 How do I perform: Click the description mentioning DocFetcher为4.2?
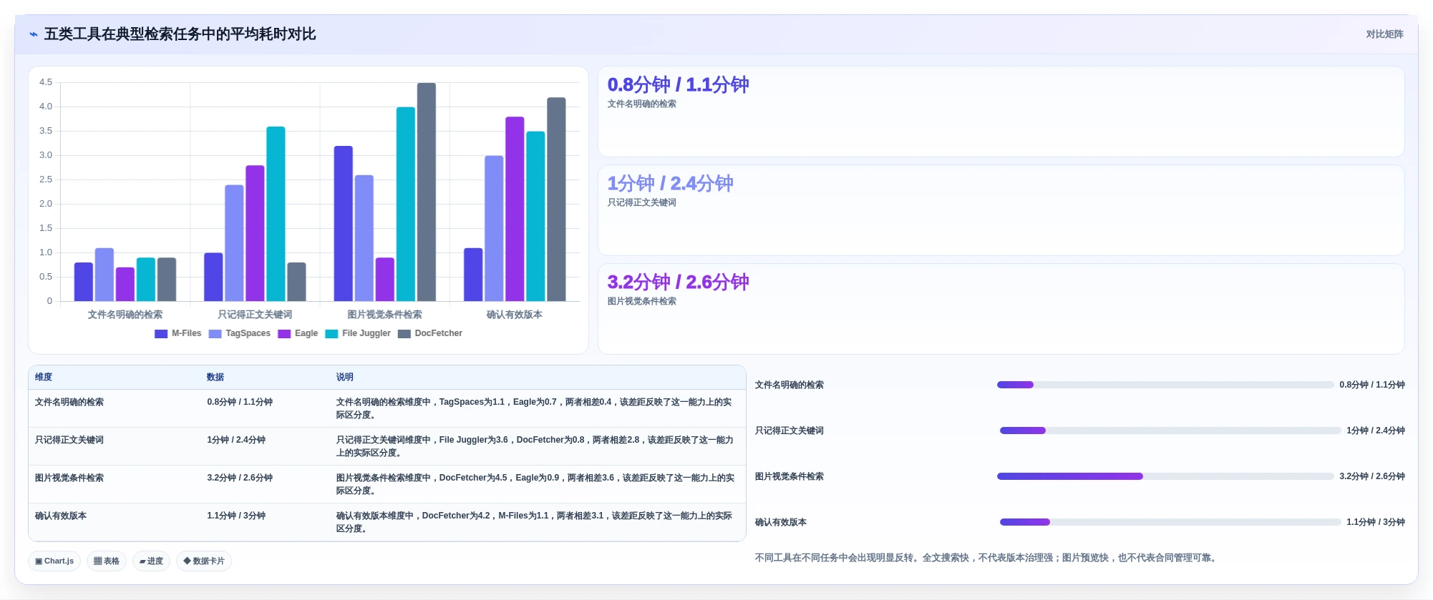tap(535, 522)
